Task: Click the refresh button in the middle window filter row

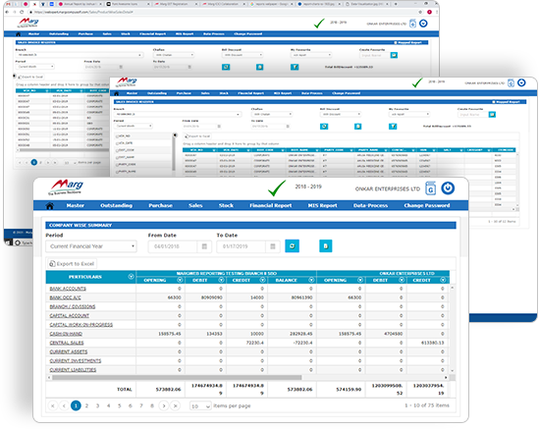Action: (324, 127)
